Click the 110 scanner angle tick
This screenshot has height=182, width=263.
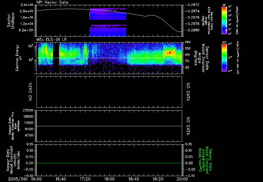coord(188,55)
